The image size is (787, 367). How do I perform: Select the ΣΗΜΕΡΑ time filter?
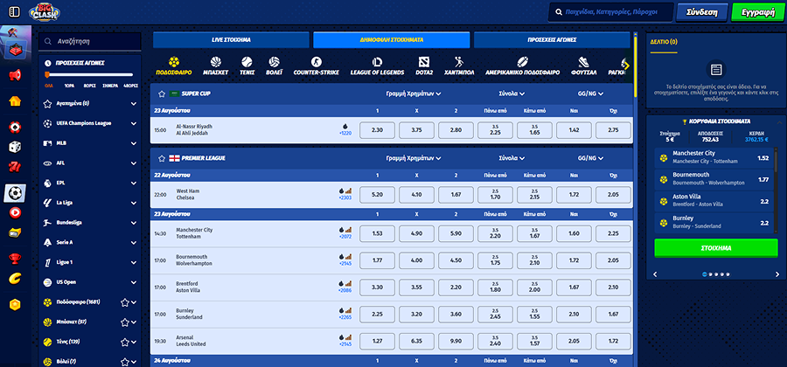coord(110,86)
